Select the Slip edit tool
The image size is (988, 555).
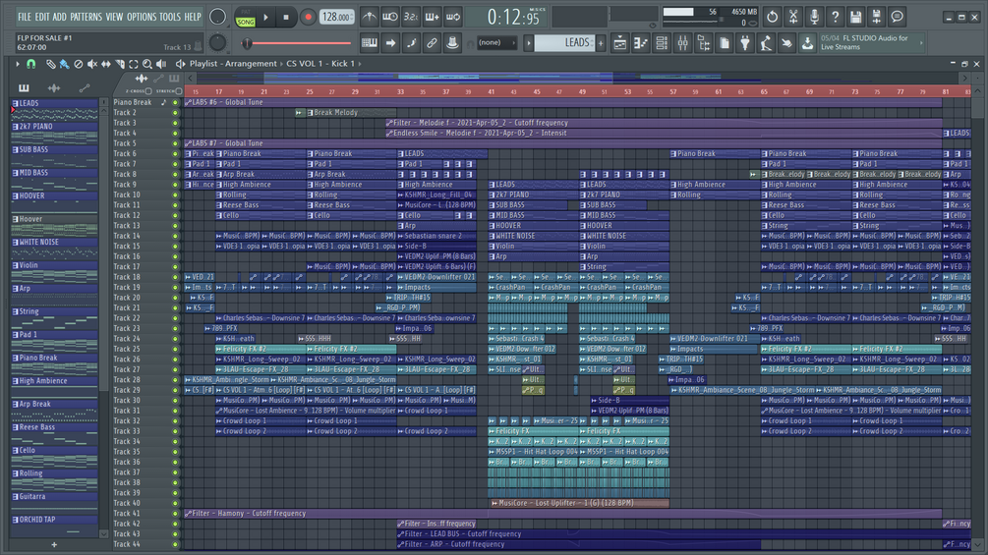(x=106, y=64)
